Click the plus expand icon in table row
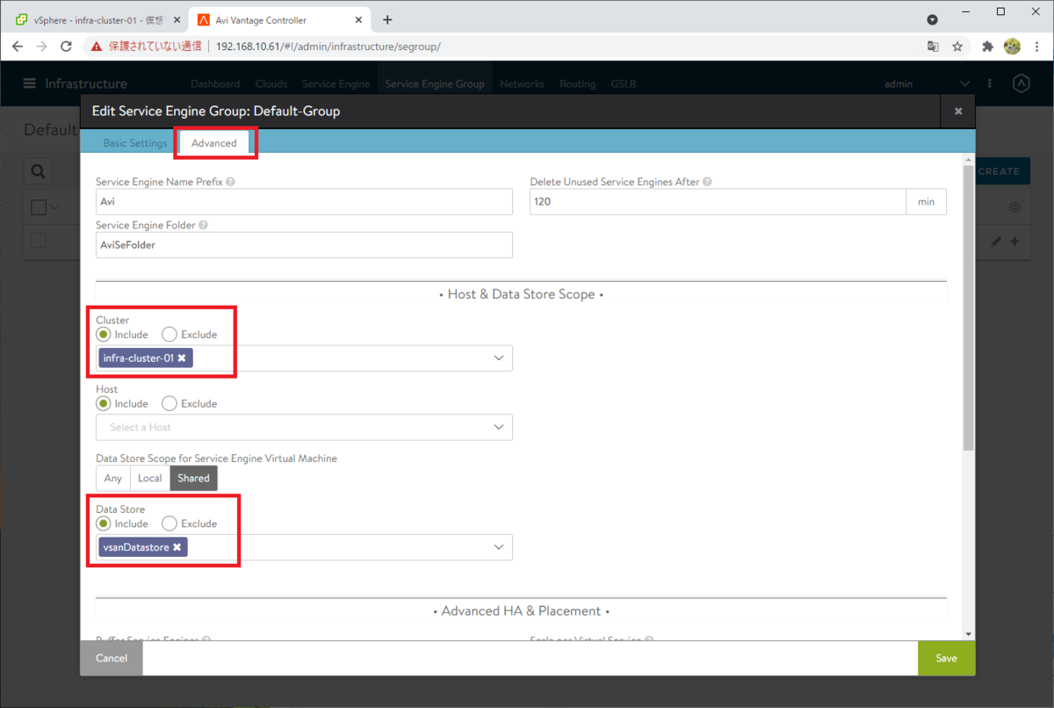This screenshot has width=1054, height=708. [x=1014, y=241]
